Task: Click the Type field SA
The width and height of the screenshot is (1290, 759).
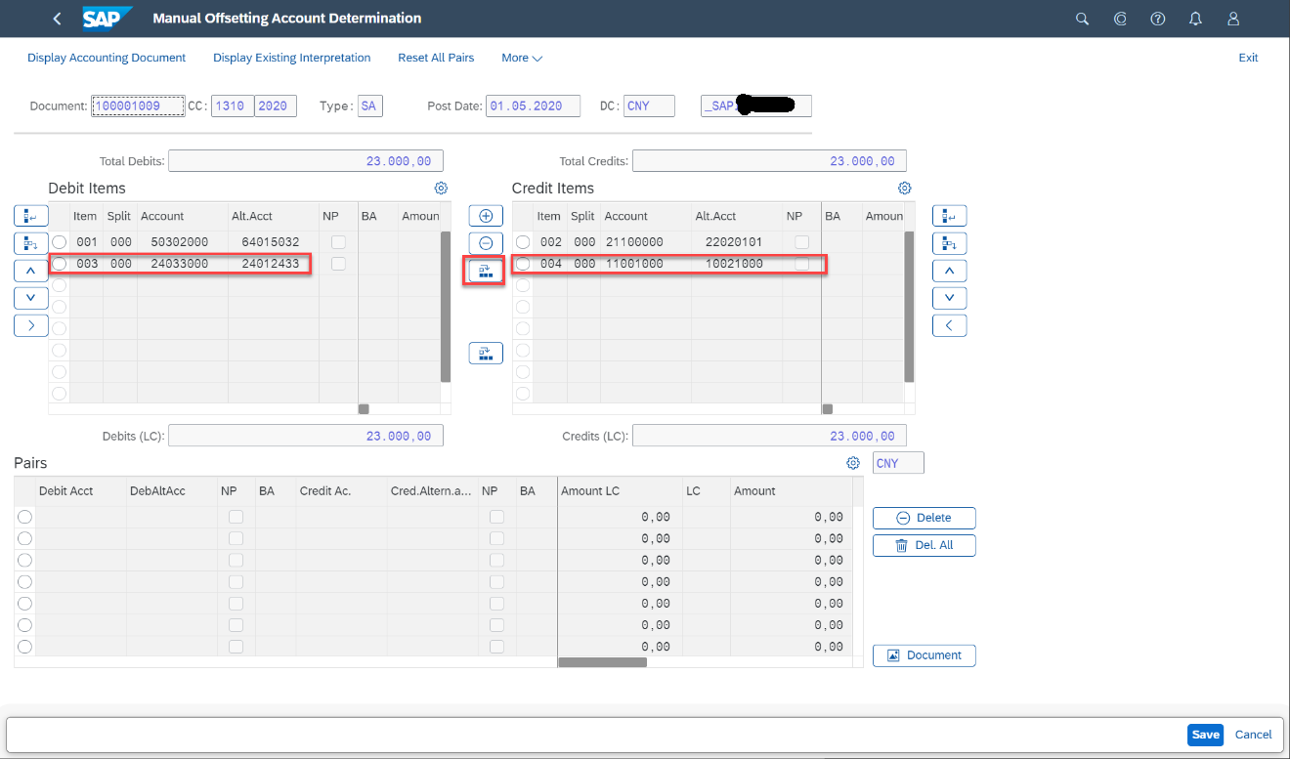Action: [369, 106]
